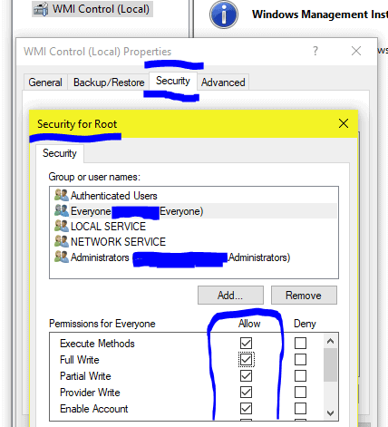Click the Add... button

230,296
